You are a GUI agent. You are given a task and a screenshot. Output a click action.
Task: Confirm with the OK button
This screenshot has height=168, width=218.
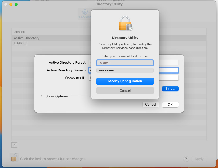170,105
